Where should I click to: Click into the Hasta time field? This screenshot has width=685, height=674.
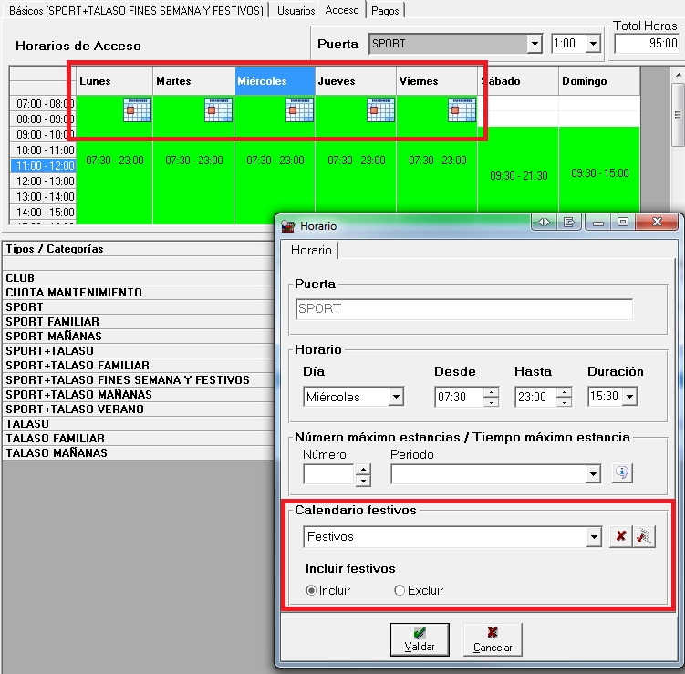pyautogui.click(x=536, y=397)
